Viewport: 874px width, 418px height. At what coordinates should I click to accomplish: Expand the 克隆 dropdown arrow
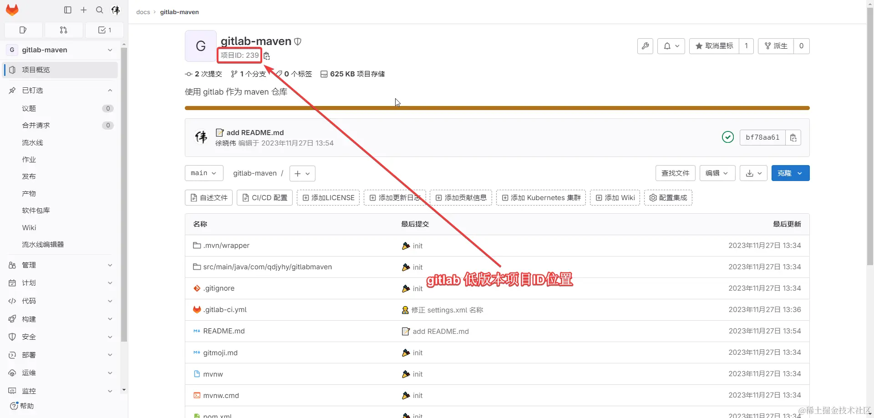tap(800, 173)
